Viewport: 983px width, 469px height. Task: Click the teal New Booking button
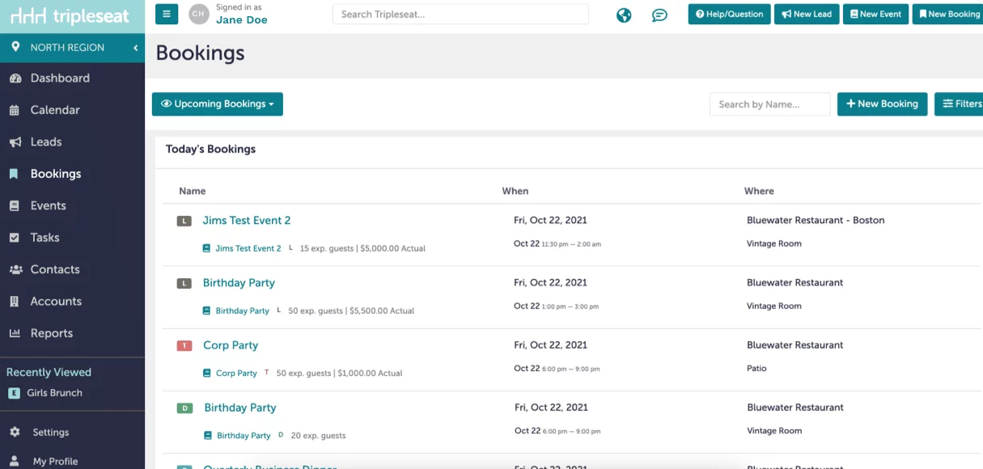tap(882, 104)
